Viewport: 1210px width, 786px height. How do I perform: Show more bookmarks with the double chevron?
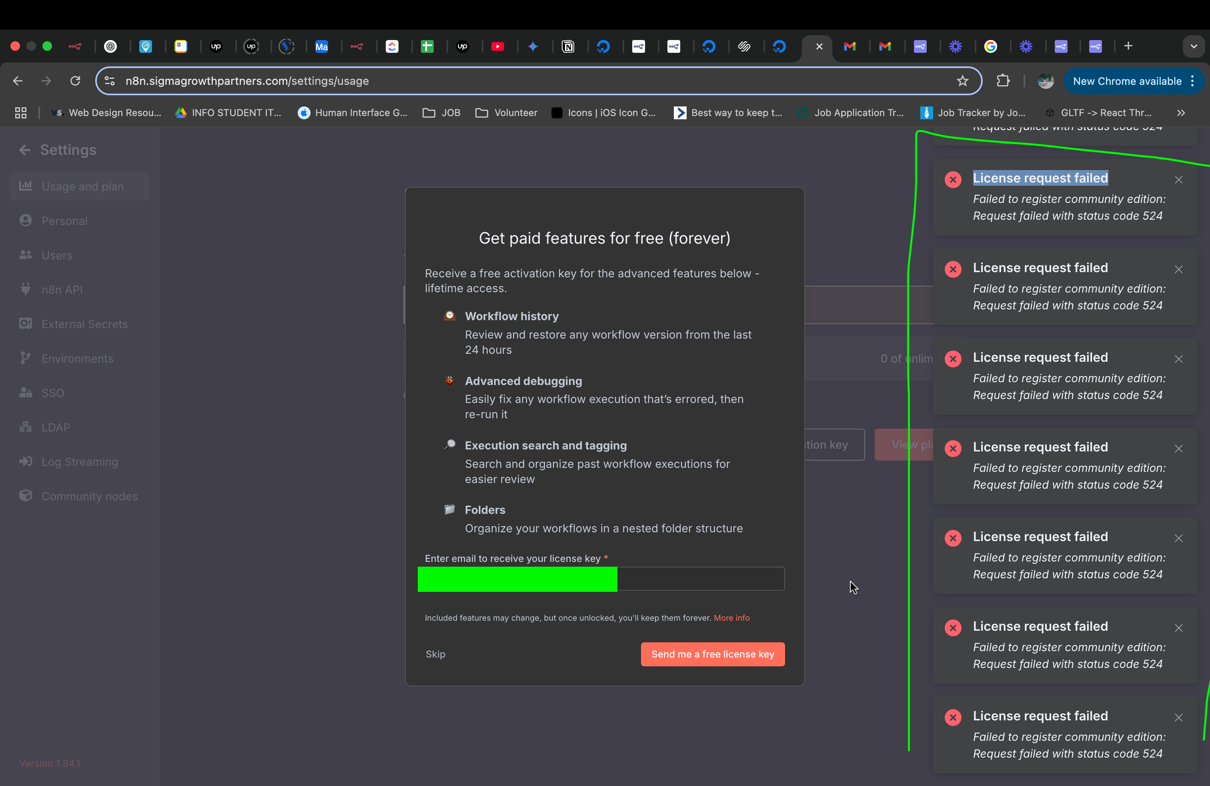point(1180,113)
